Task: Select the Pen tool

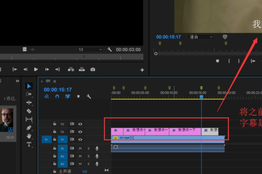Action: coord(29,128)
